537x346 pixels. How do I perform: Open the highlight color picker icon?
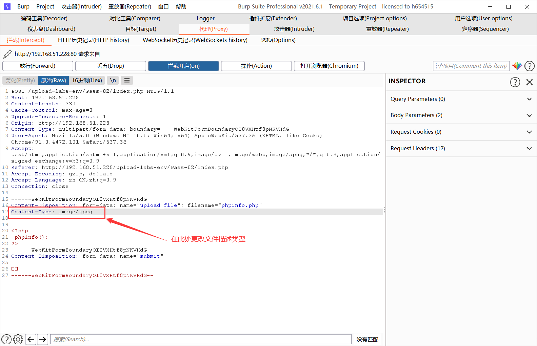tap(517, 66)
